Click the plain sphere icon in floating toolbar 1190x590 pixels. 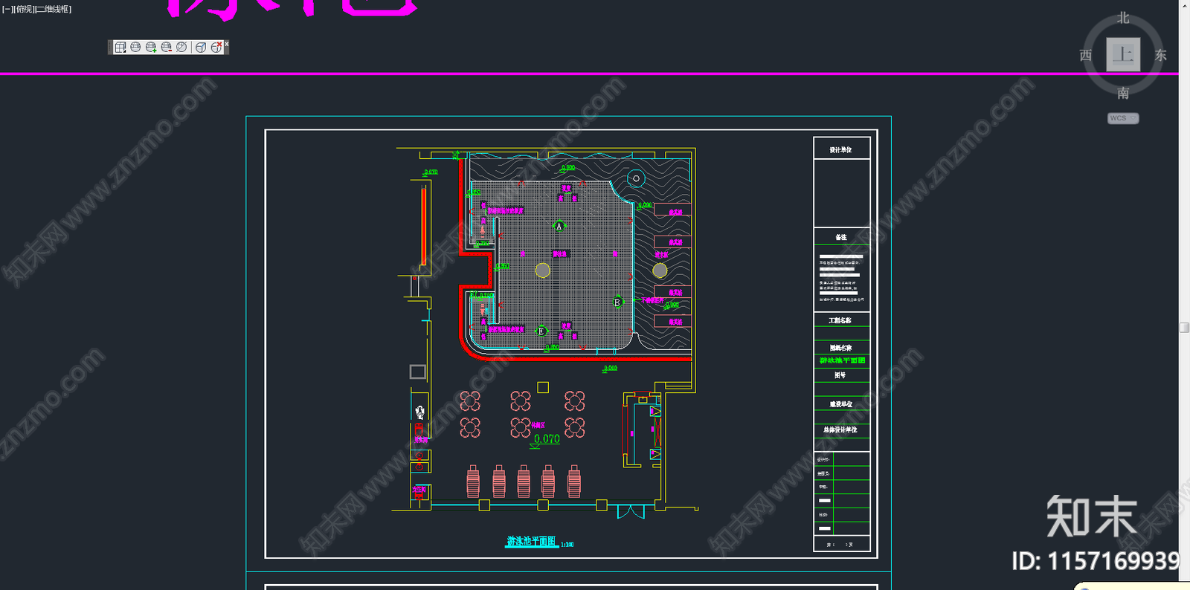[135, 47]
